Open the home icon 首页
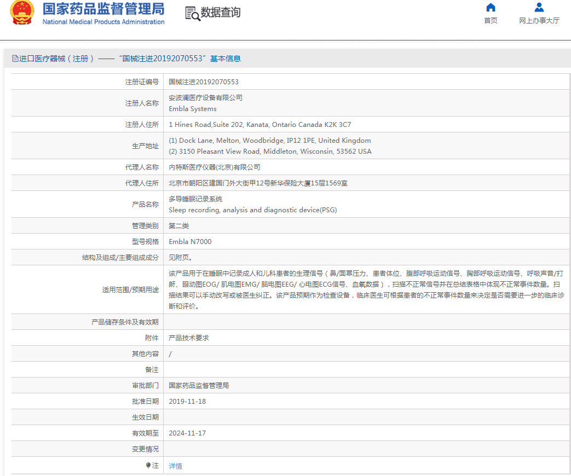 pyautogui.click(x=491, y=8)
